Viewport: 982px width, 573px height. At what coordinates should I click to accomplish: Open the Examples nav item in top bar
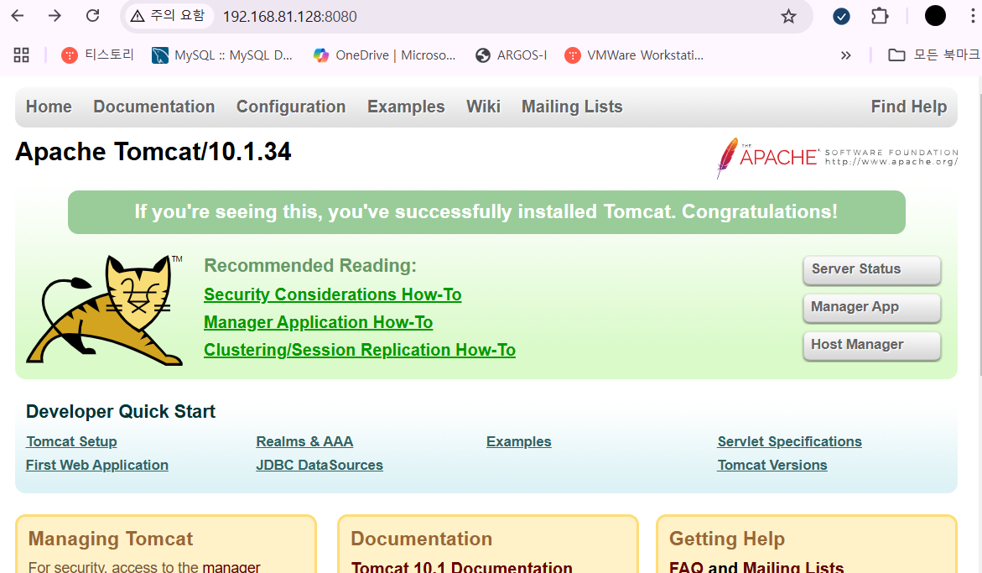point(406,107)
